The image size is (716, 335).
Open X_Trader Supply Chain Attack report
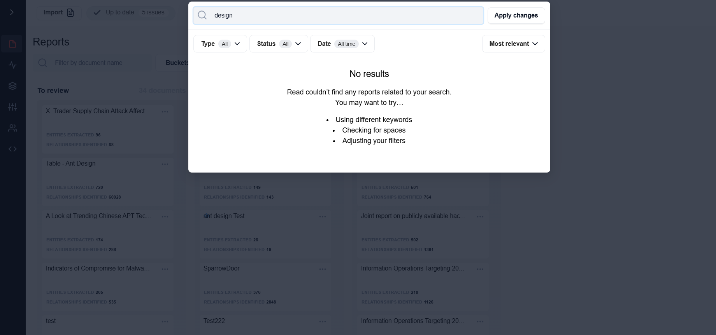click(x=98, y=111)
